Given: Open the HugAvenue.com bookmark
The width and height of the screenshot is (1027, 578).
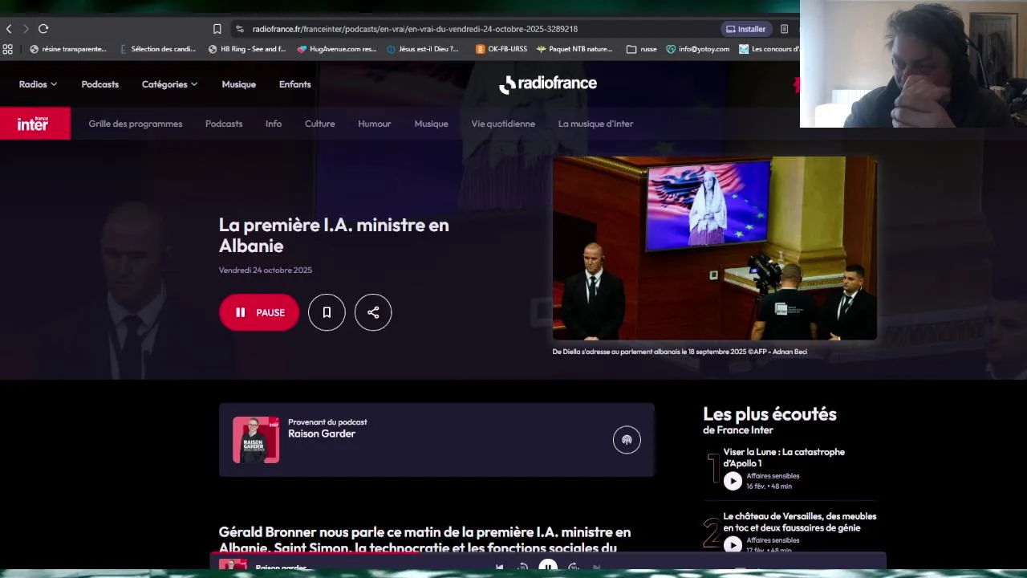Looking at the screenshot, I should click(x=337, y=49).
